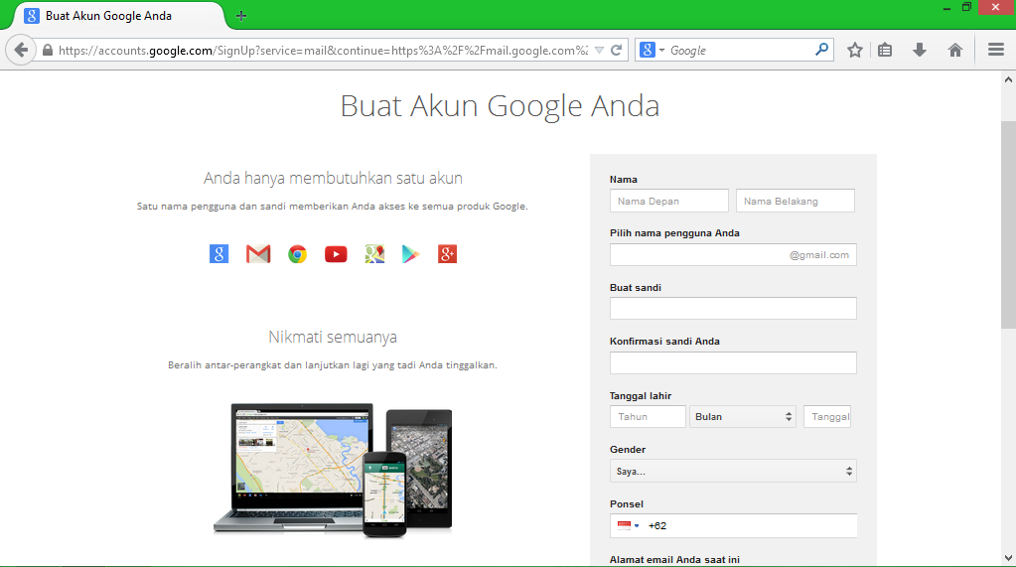Open the Gender Saya... dropdown
The image size is (1016, 567).
(x=733, y=471)
